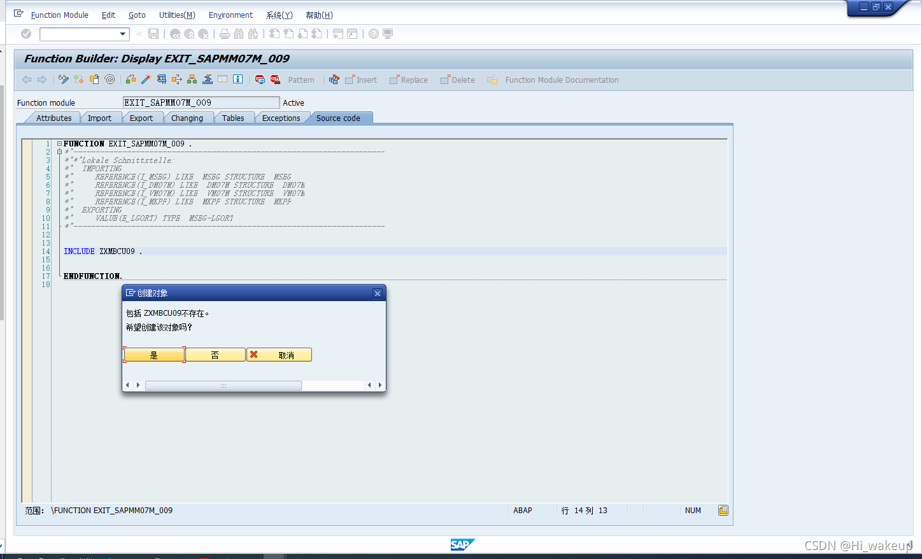Click the back navigation arrow in application toolbar

coord(27,80)
